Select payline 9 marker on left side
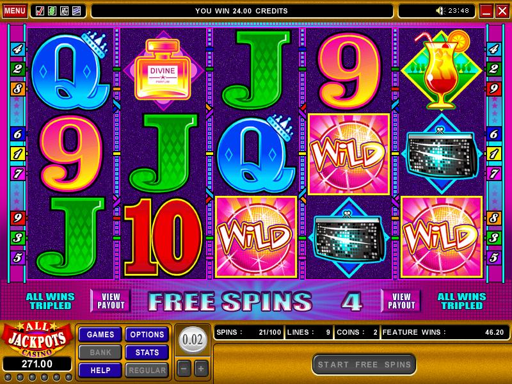This screenshot has height=384, width=512. [x=18, y=218]
